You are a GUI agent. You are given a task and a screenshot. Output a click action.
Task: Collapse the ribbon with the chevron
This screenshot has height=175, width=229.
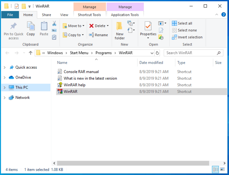point(216,14)
